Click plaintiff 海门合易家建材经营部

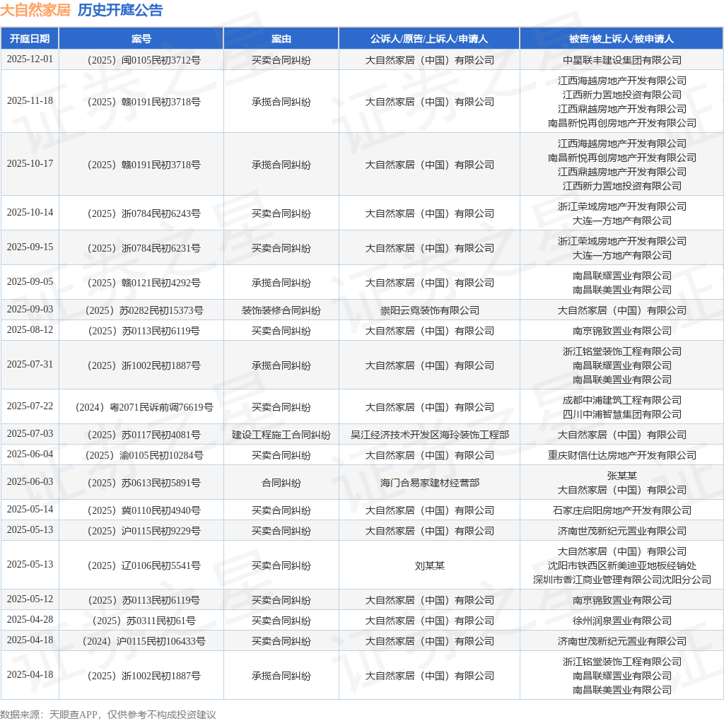(x=429, y=483)
